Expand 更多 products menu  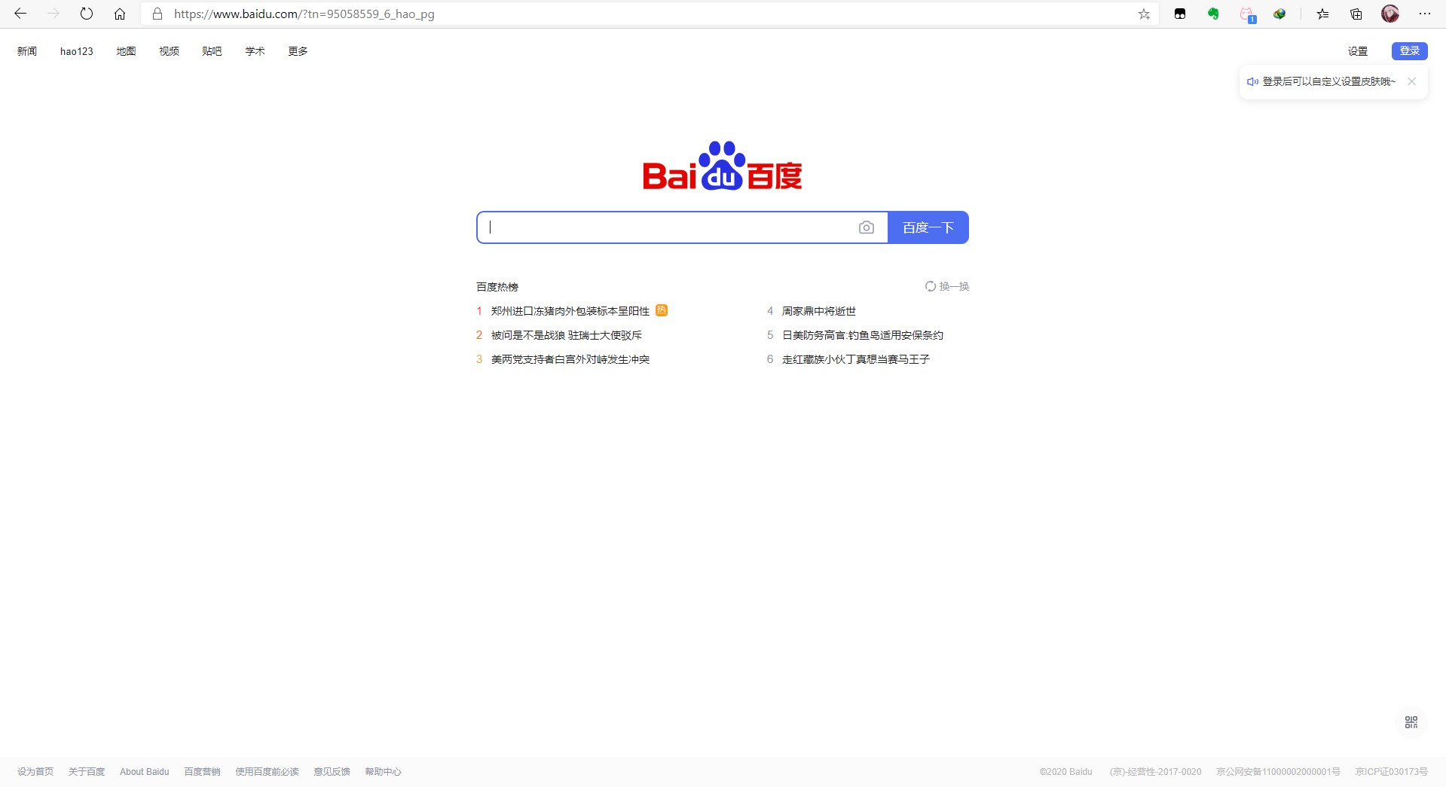pyautogui.click(x=298, y=51)
